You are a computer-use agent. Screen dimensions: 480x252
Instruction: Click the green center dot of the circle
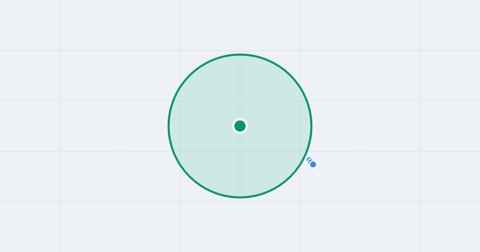(240, 126)
